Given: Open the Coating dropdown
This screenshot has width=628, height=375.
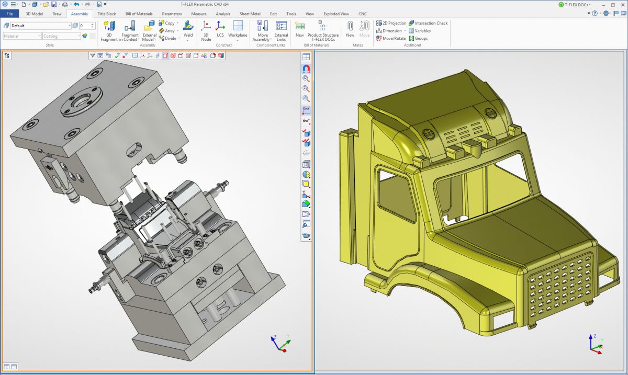Looking at the screenshot, I should (x=62, y=36).
